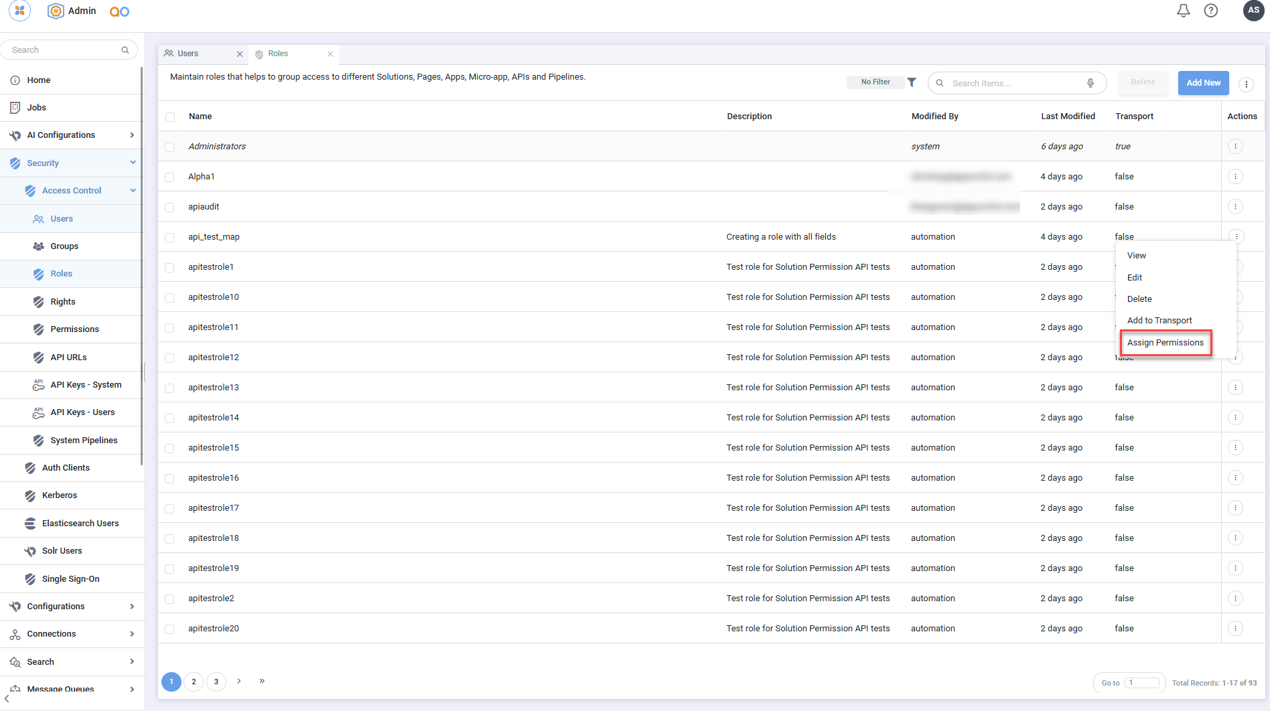Choose Edit in the context menu
This screenshot has height=711, width=1270.
click(1134, 277)
